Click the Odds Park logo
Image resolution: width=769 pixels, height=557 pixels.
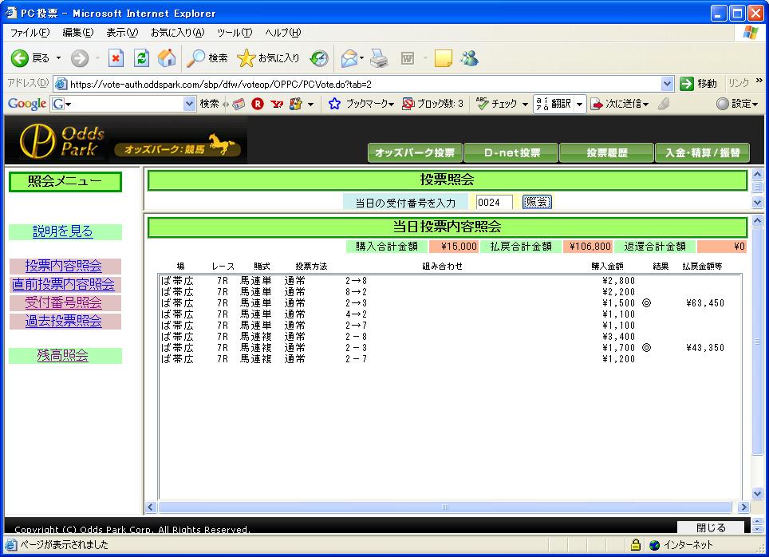[x=62, y=140]
